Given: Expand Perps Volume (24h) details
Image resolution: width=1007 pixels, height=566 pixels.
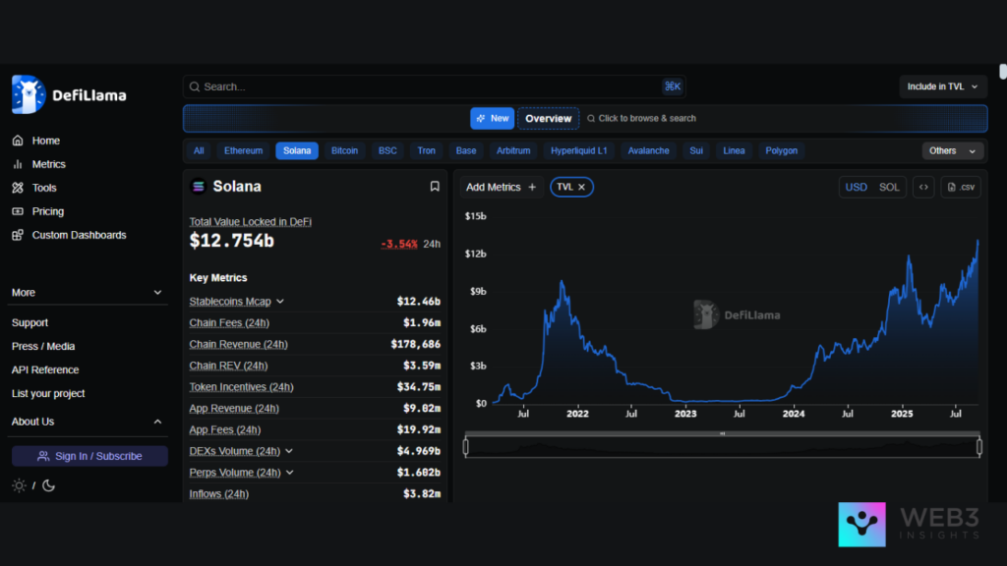Looking at the screenshot, I should point(290,473).
